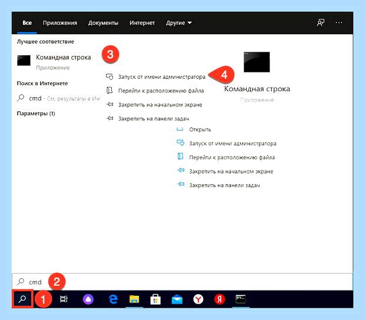Open Microsoft Edge from taskbar
365x320 pixels.
[113, 299]
